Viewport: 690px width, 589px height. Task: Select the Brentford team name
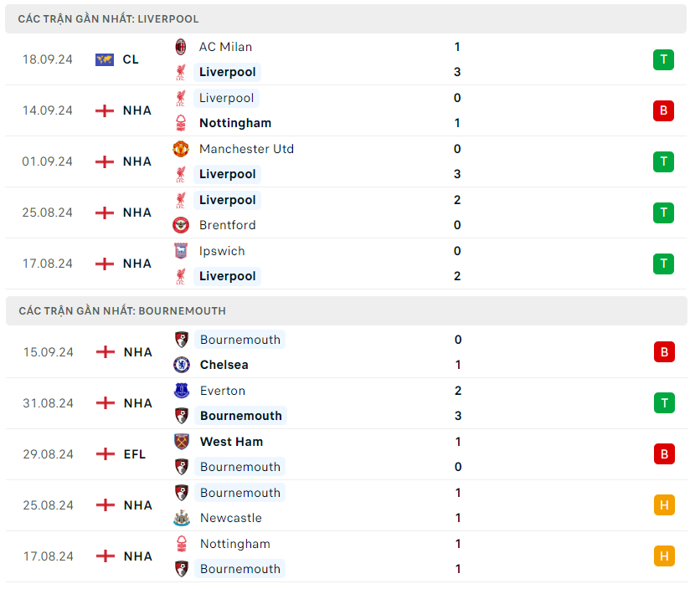227,225
